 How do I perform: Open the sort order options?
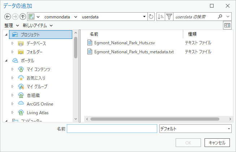point(161,17)
